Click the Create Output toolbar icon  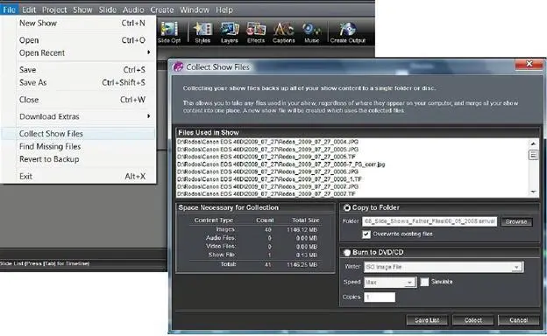click(x=347, y=32)
